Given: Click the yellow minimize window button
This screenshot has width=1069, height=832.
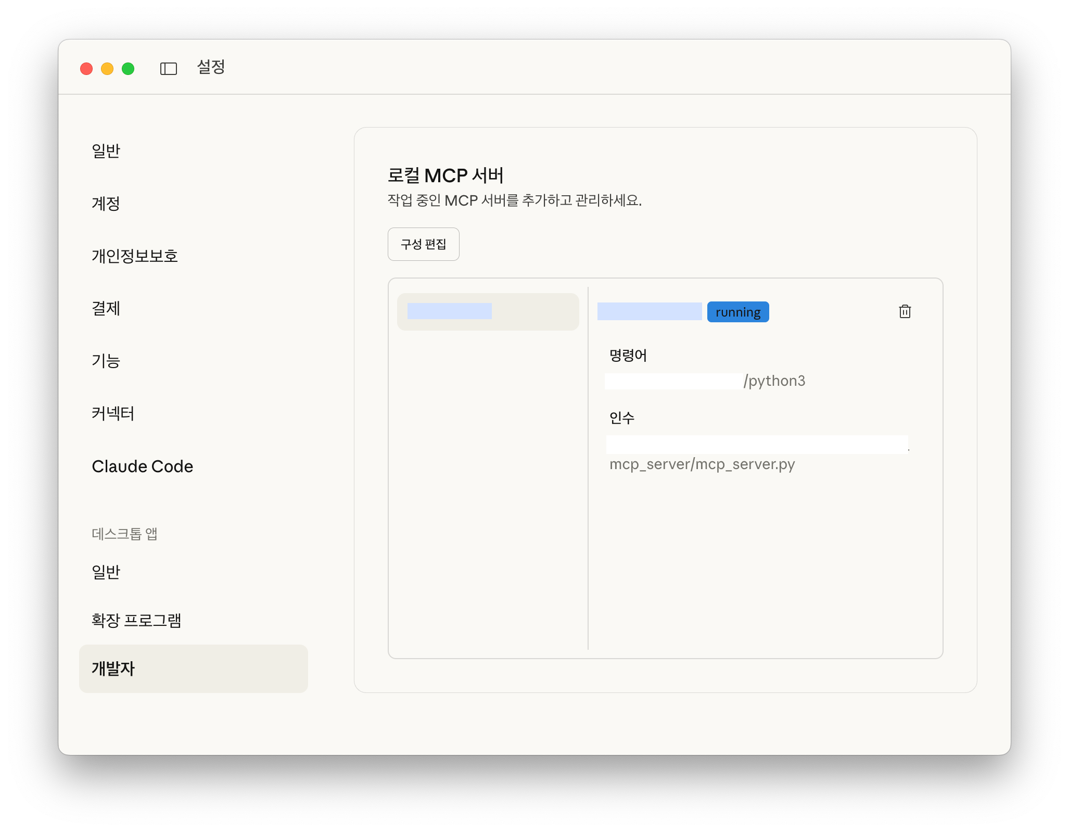Looking at the screenshot, I should point(107,69).
